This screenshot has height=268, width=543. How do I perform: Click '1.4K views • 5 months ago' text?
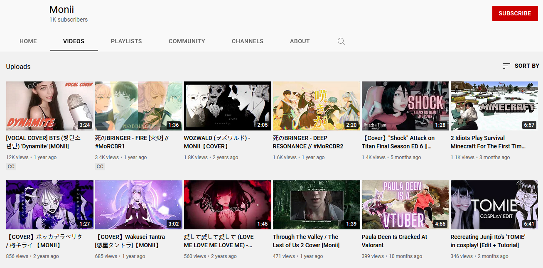[x=391, y=157]
